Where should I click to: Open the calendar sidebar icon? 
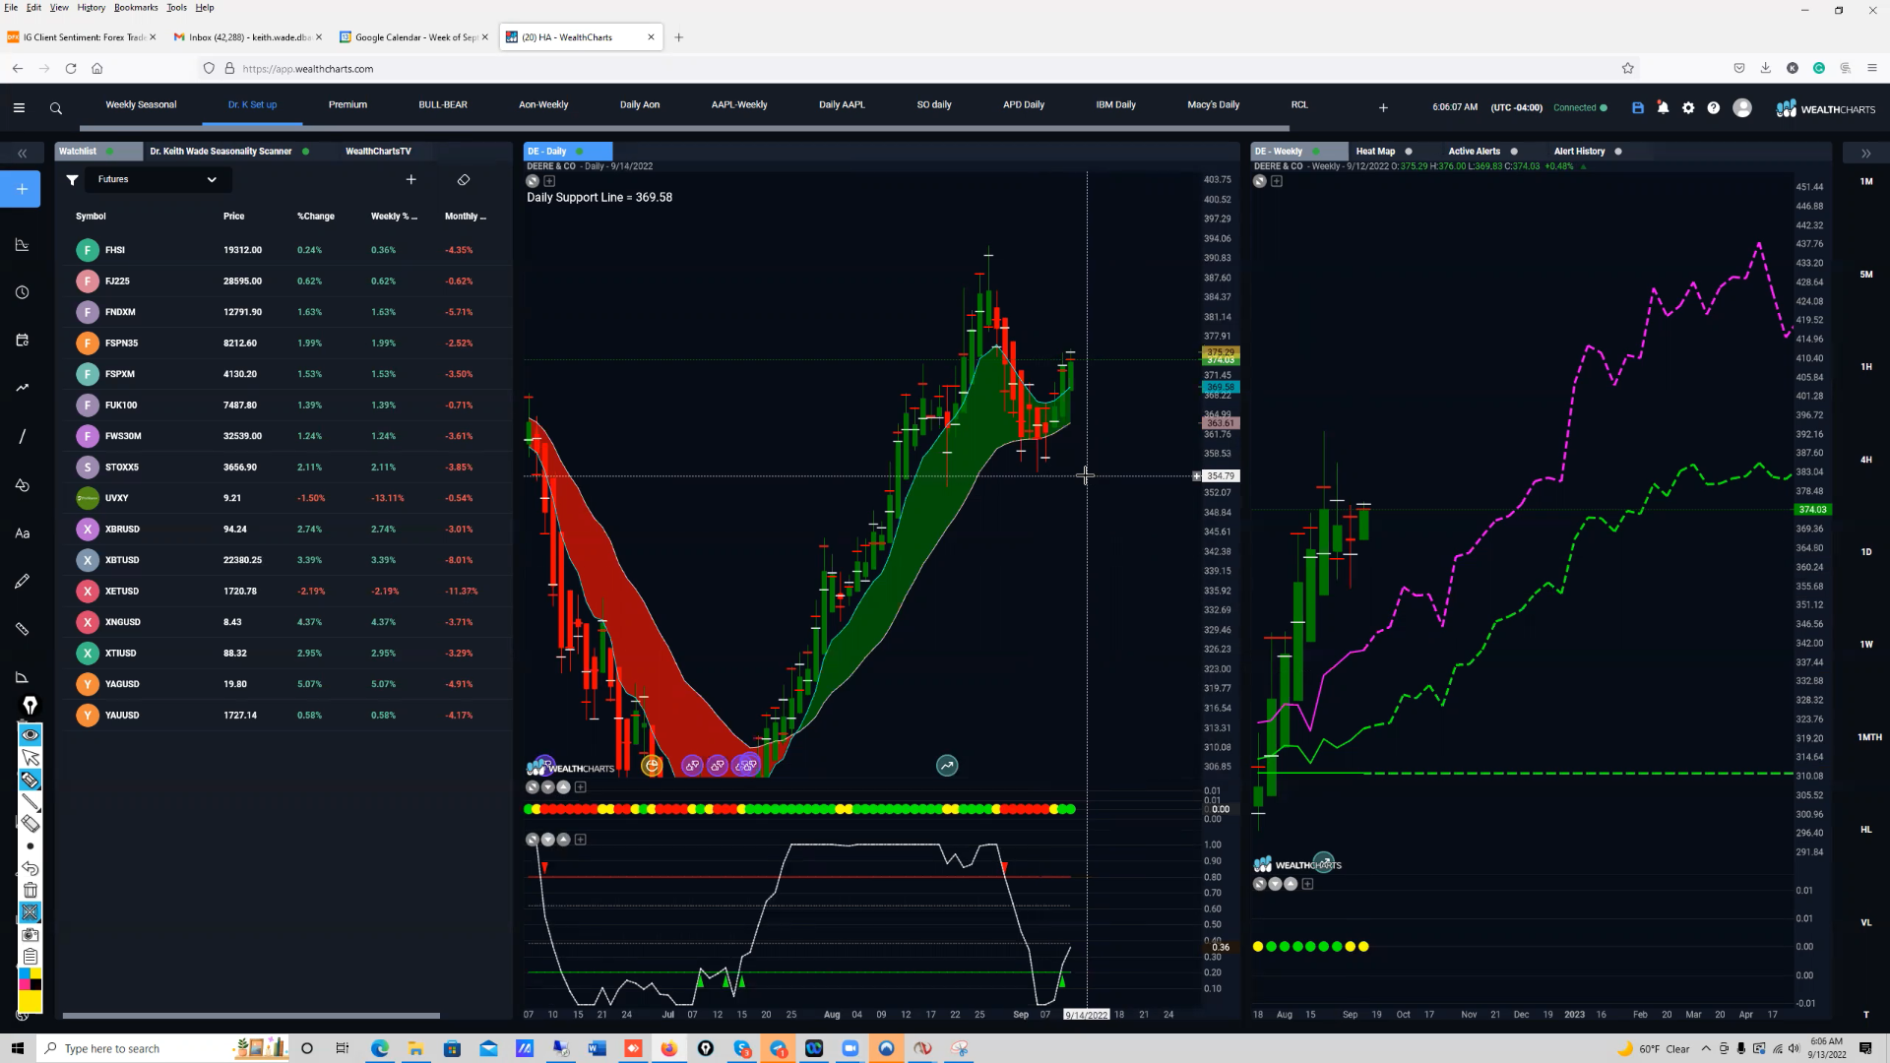(22, 341)
